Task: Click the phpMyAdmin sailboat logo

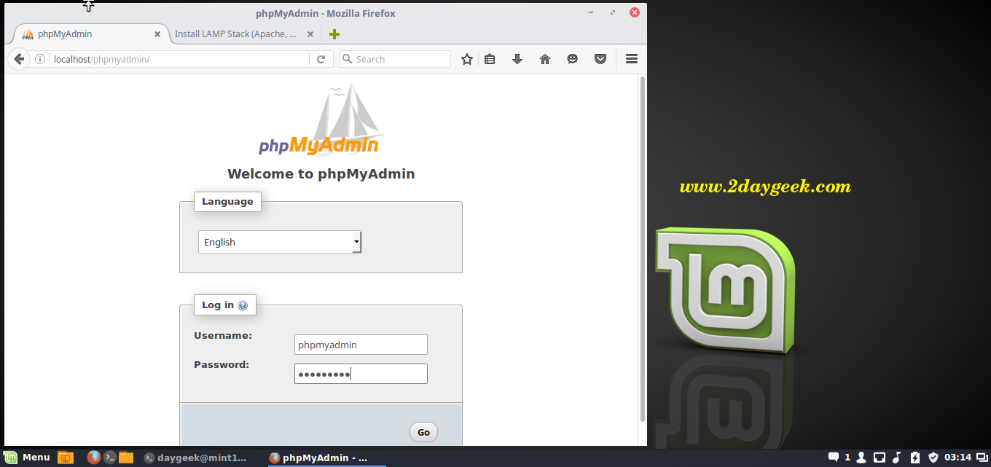Action: coord(321,120)
